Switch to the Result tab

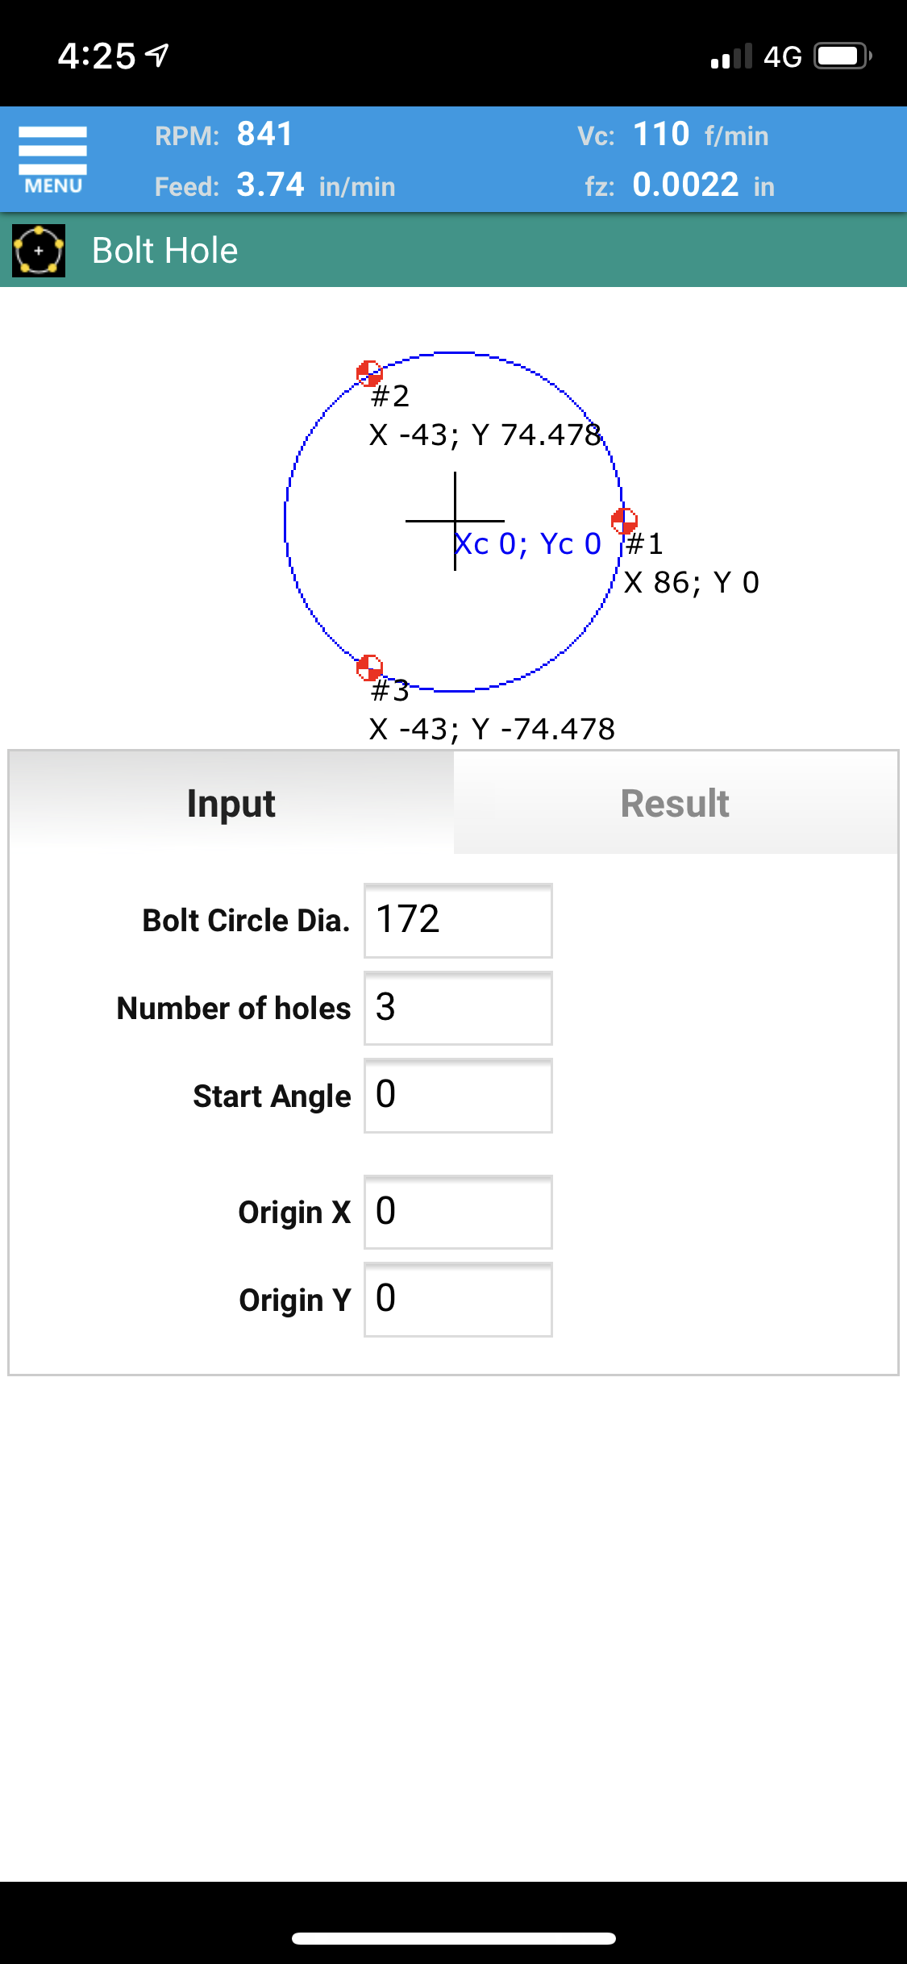coord(676,803)
